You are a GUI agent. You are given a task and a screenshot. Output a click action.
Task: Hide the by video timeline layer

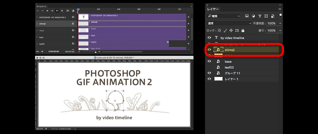pos(210,38)
